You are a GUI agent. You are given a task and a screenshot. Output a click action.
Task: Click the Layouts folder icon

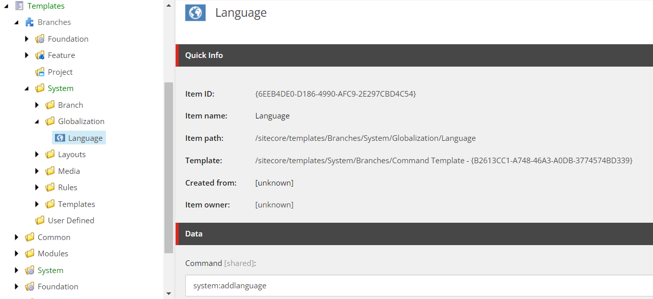point(50,155)
